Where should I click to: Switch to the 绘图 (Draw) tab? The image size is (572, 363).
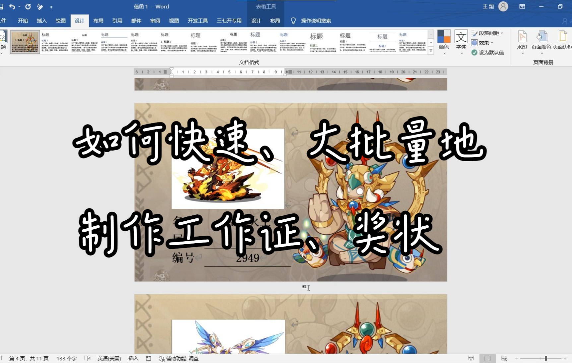pos(61,21)
